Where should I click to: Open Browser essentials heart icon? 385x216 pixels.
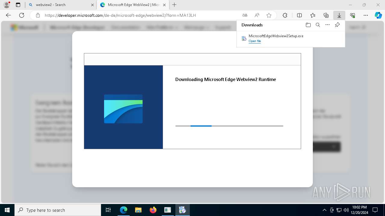353,15
